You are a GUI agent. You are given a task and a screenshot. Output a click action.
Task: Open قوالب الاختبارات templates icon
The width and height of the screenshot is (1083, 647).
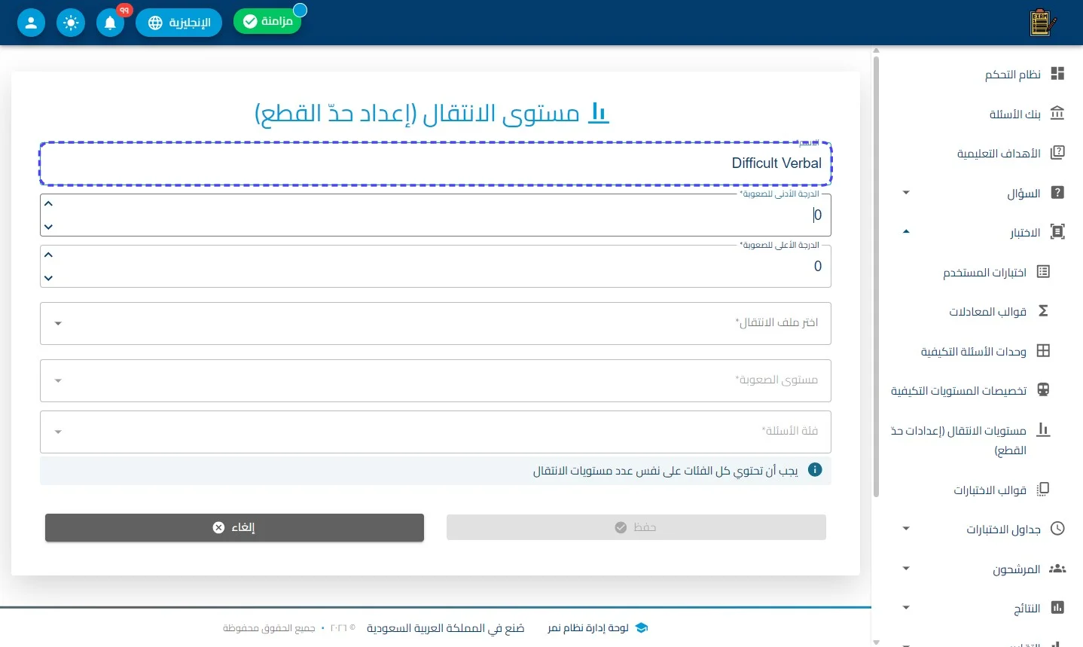[1043, 490]
